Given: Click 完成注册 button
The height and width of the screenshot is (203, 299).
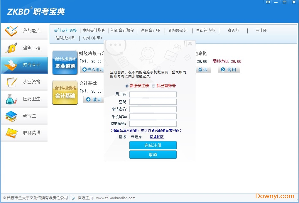Looking at the screenshot, I should coord(153,145).
